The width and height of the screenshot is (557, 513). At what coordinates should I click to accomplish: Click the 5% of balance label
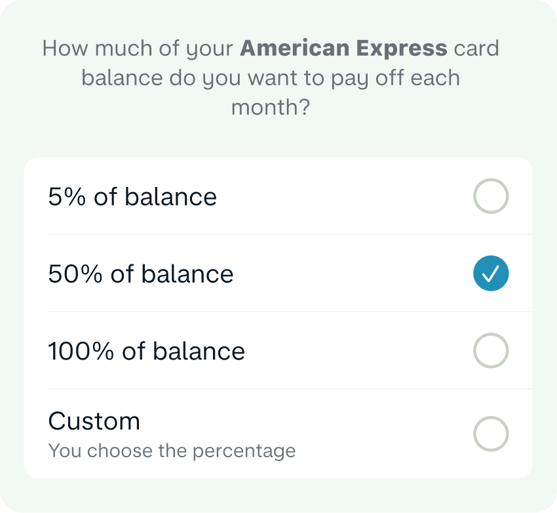click(x=132, y=196)
